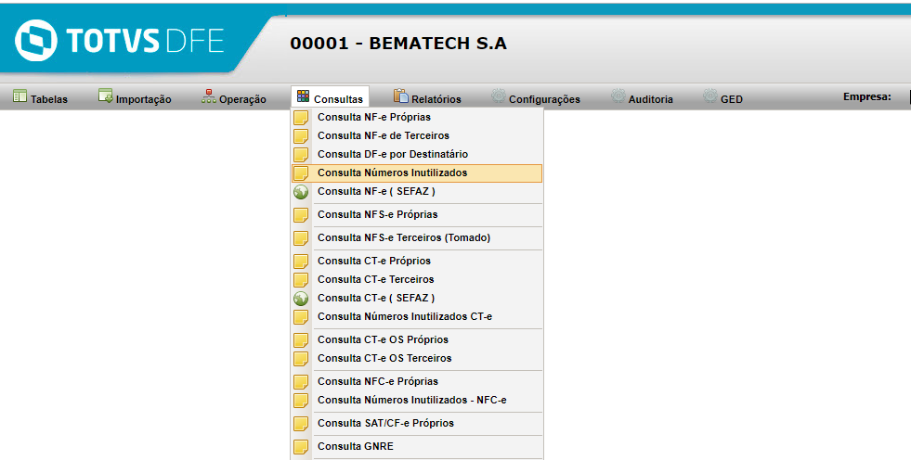Open Consulta CT-e Próprios
This screenshot has width=911, height=460.
click(x=417, y=261)
